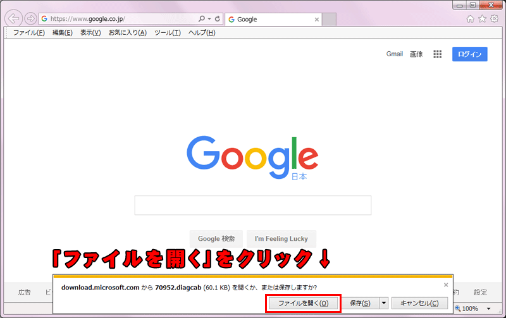Close the Google tab

(x=317, y=20)
